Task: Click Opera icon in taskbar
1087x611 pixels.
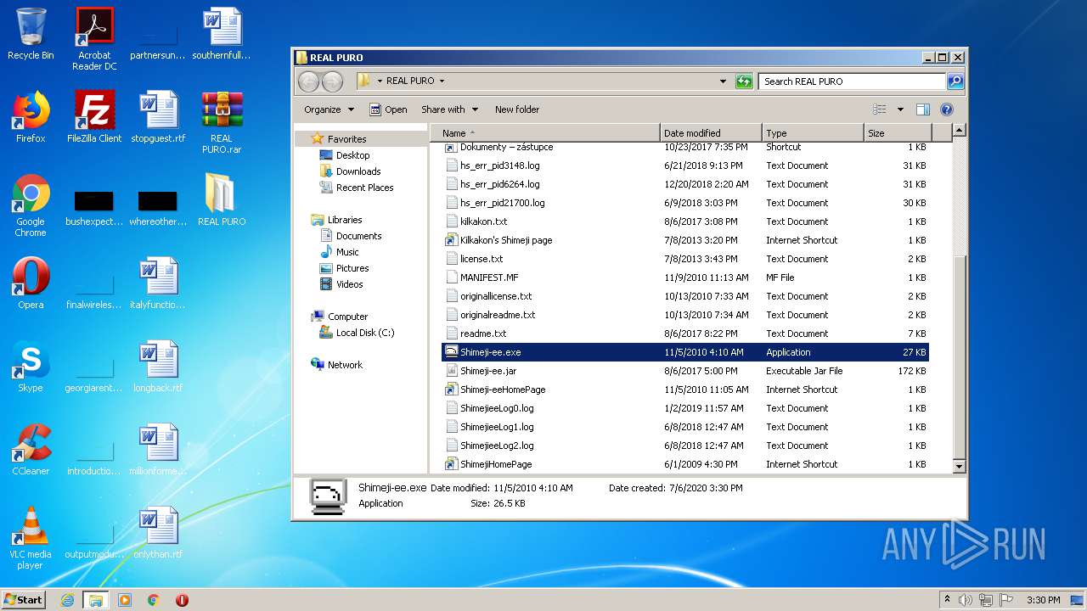Action: coord(182,600)
